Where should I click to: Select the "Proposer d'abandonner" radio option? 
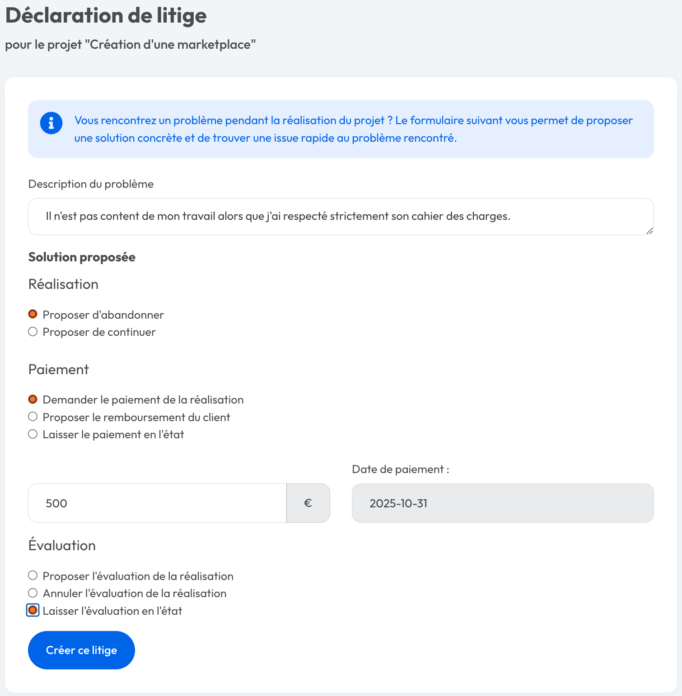pyautogui.click(x=33, y=314)
